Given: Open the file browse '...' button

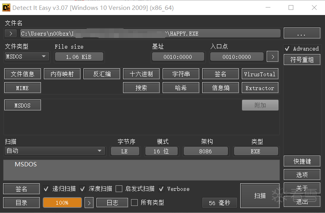Looking at the screenshot, I should (302, 33).
